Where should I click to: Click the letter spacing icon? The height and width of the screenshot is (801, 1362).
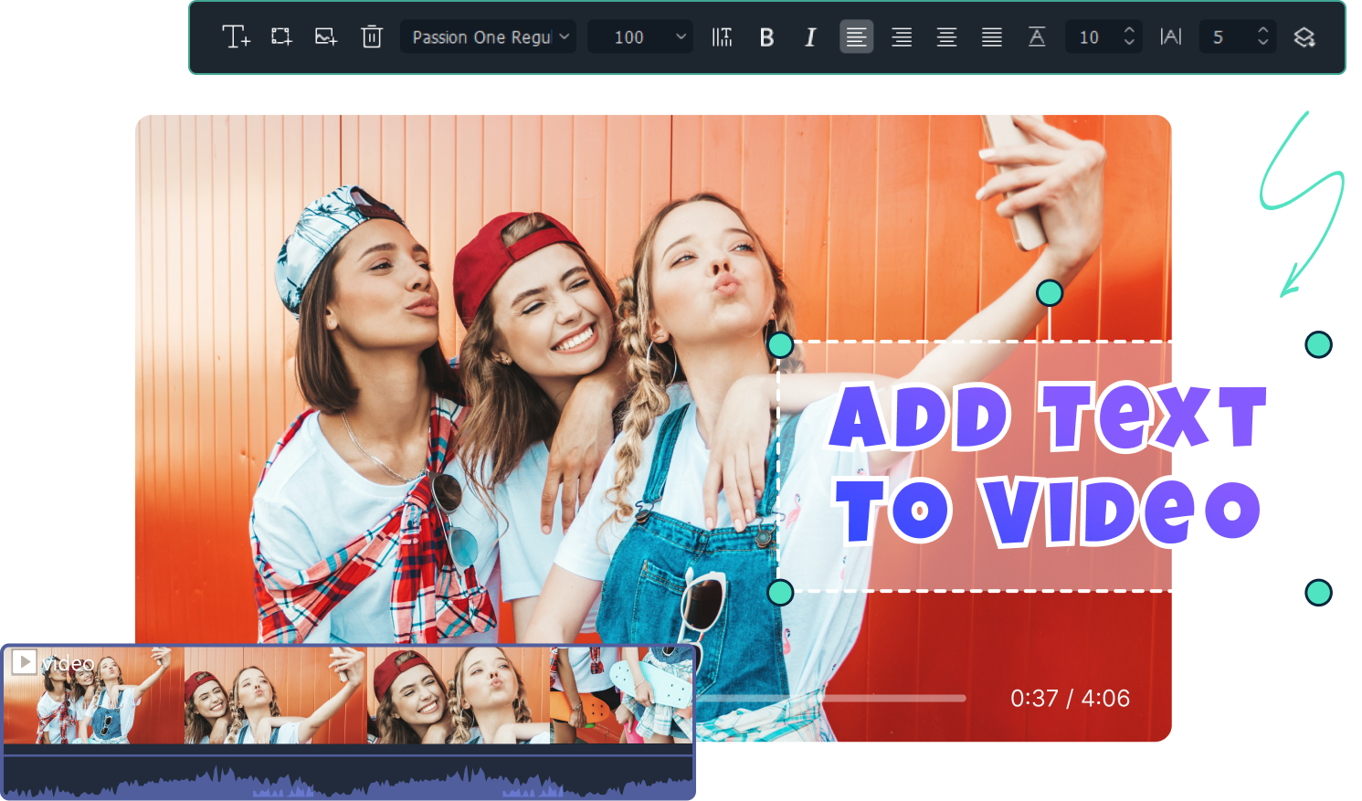(1170, 37)
